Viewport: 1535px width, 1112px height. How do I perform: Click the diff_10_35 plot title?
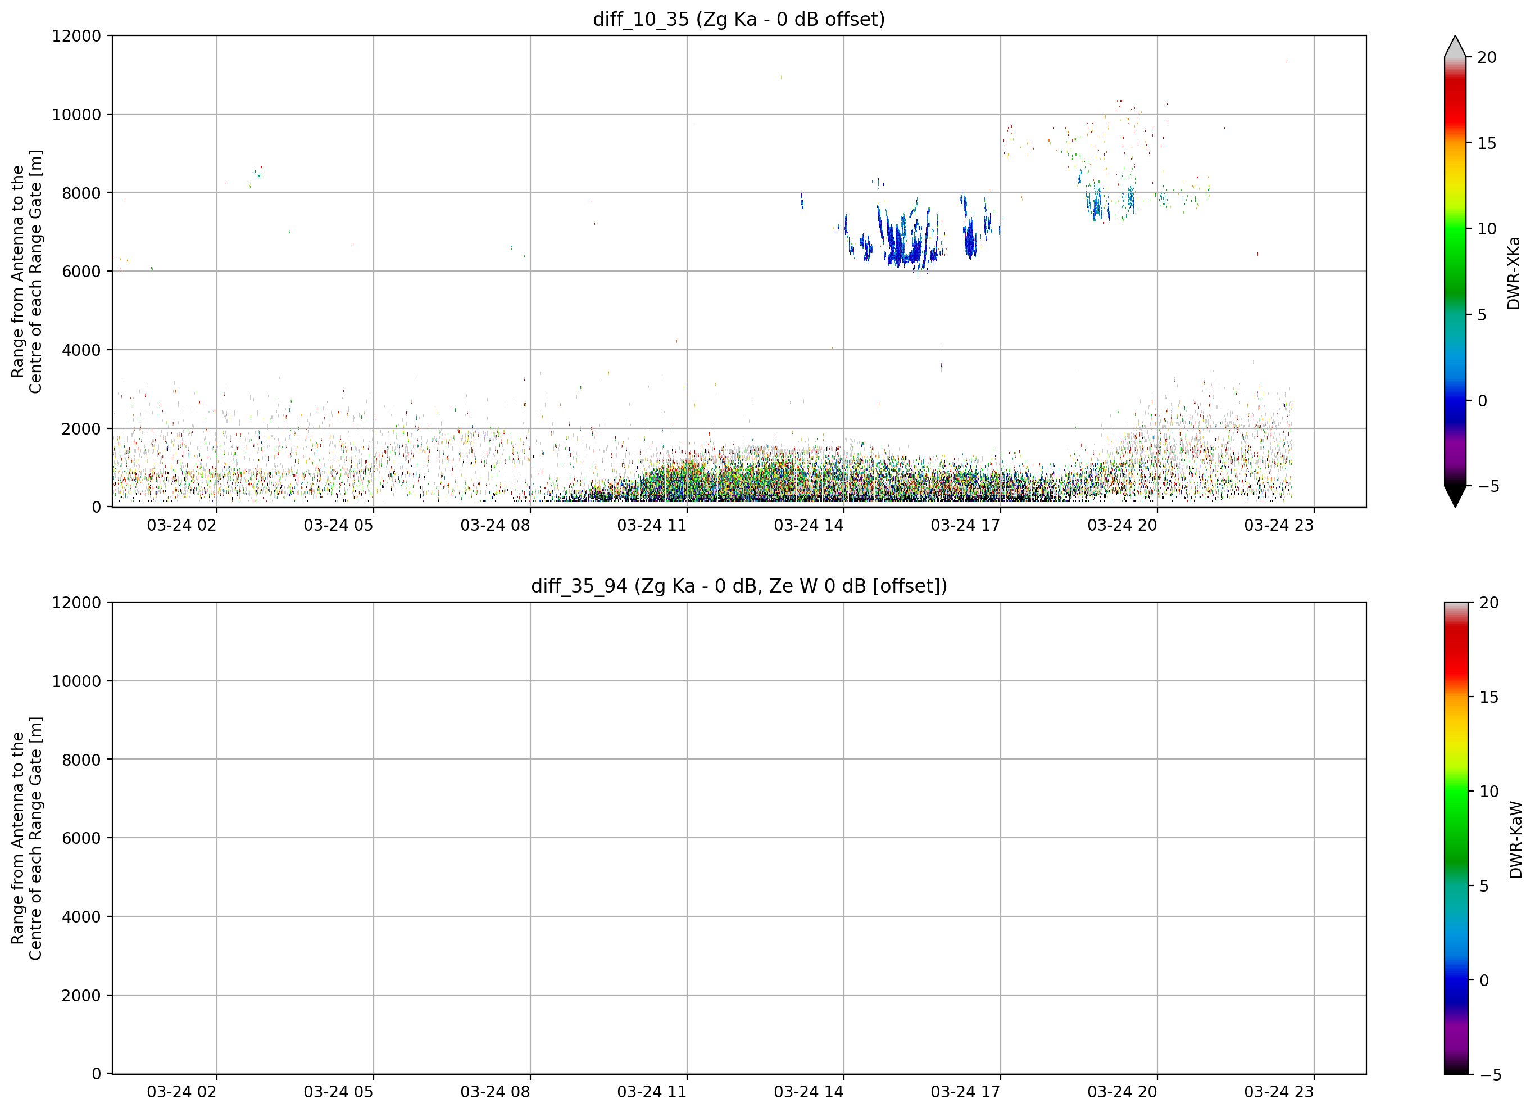tap(738, 20)
